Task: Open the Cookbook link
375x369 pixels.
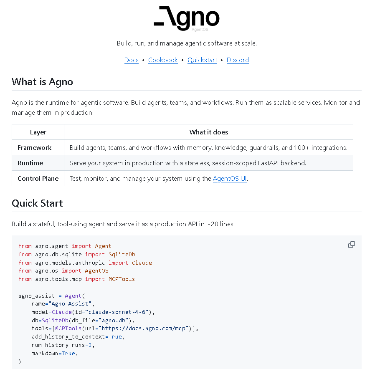Action: (x=163, y=60)
